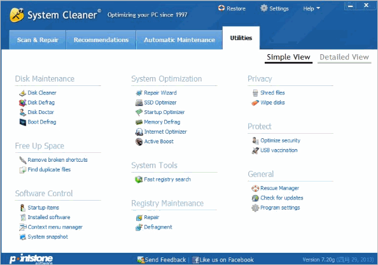This screenshot has width=378, height=265.
Task: Click the Wipe disks eraser icon
Action: click(x=255, y=103)
